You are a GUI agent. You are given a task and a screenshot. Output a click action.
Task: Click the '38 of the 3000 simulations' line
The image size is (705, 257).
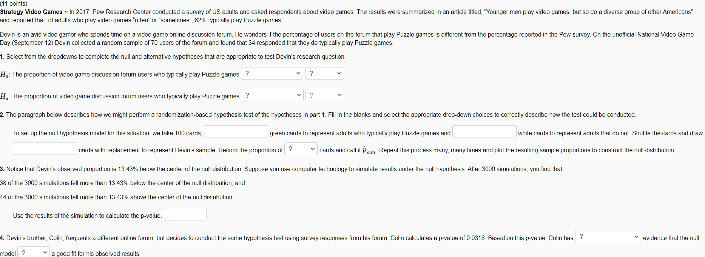[x=122, y=183]
